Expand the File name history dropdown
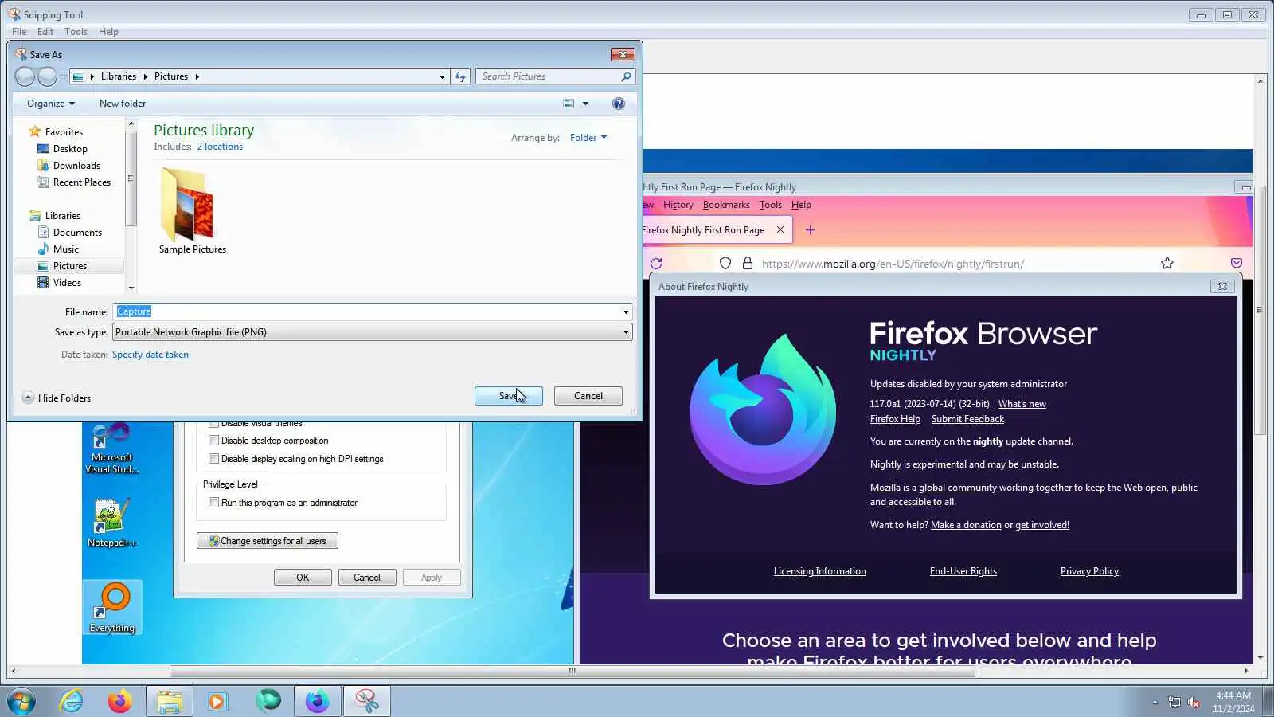Screen dimensions: 1274x717 626,312
